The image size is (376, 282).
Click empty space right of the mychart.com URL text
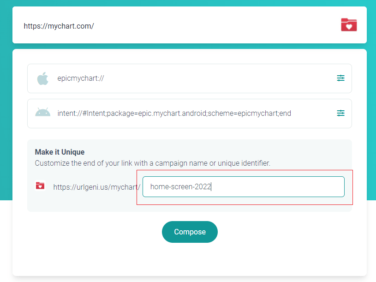tap(216, 26)
